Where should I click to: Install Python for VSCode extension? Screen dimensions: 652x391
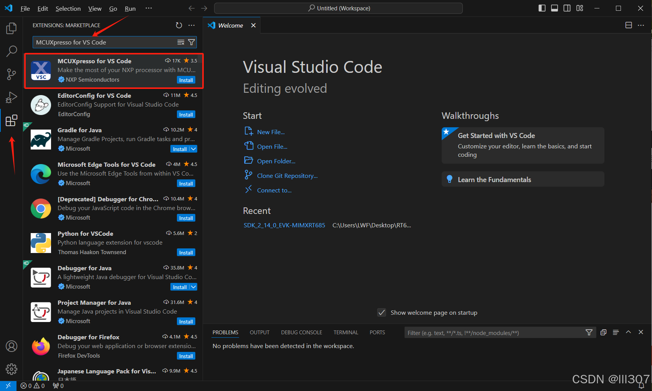coord(186,253)
